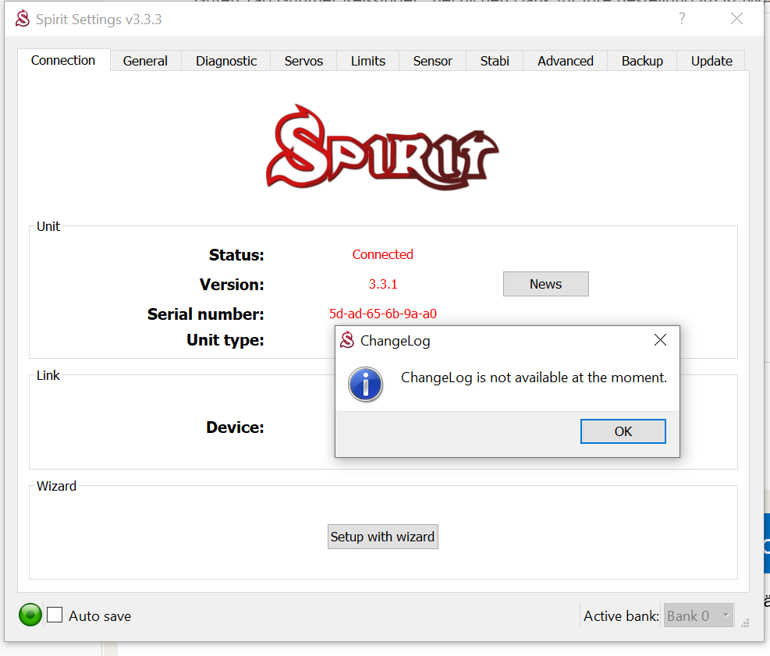Click the blue information icon in dialog

point(366,385)
